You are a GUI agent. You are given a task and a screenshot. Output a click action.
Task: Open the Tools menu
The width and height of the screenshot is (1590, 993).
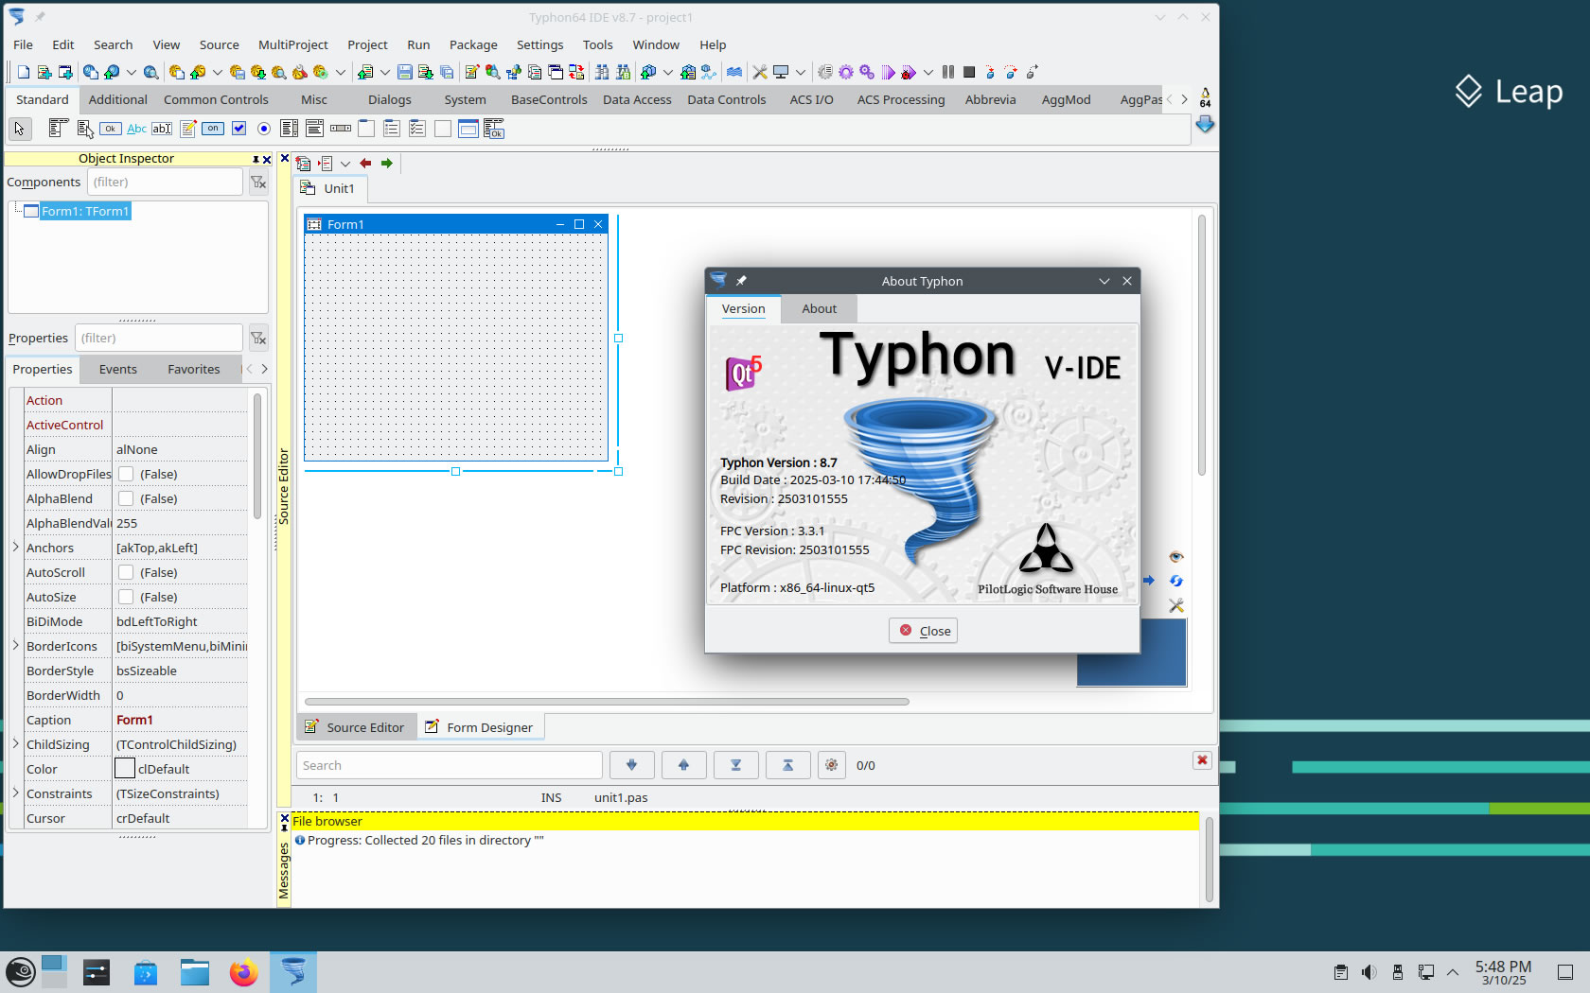[597, 44]
